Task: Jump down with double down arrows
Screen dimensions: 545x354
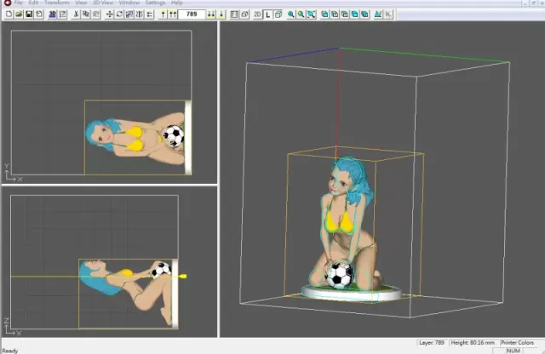Action: pos(211,14)
